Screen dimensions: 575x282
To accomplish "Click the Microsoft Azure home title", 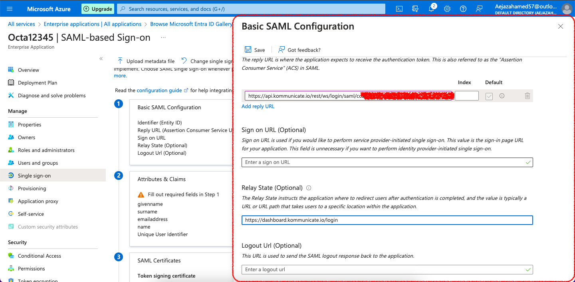I will [49, 9].
